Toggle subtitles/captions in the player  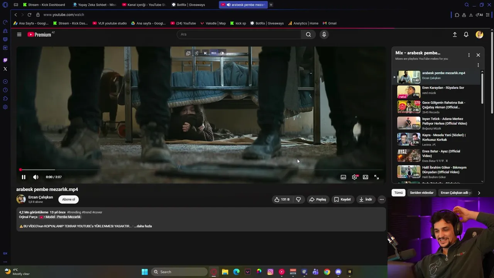coord(343,177)
